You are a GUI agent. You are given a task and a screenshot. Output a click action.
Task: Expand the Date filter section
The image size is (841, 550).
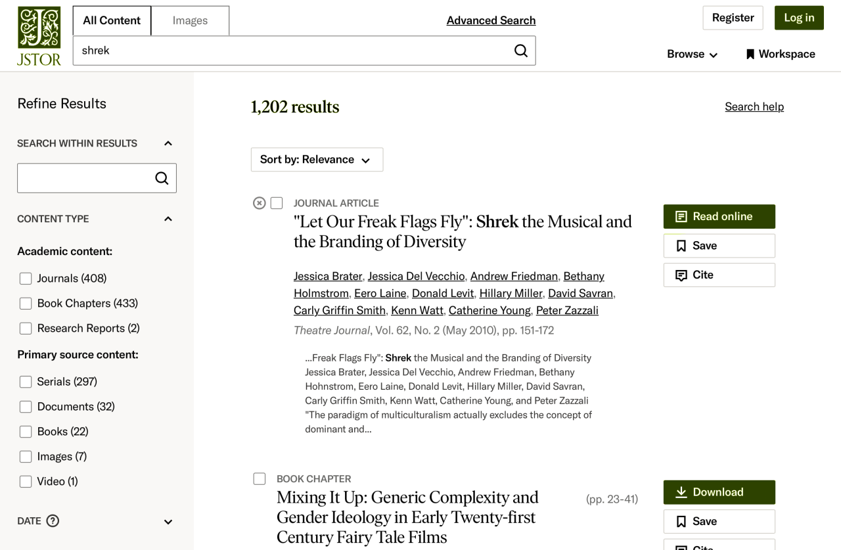(168, 522)
